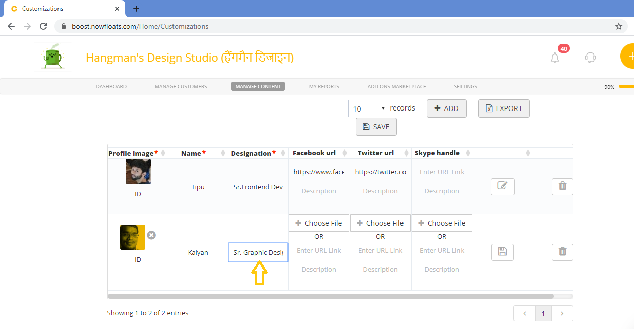Delete the Tipu row with trash icon
Viewport: 634px width, 329px height.
coord(562,186)
